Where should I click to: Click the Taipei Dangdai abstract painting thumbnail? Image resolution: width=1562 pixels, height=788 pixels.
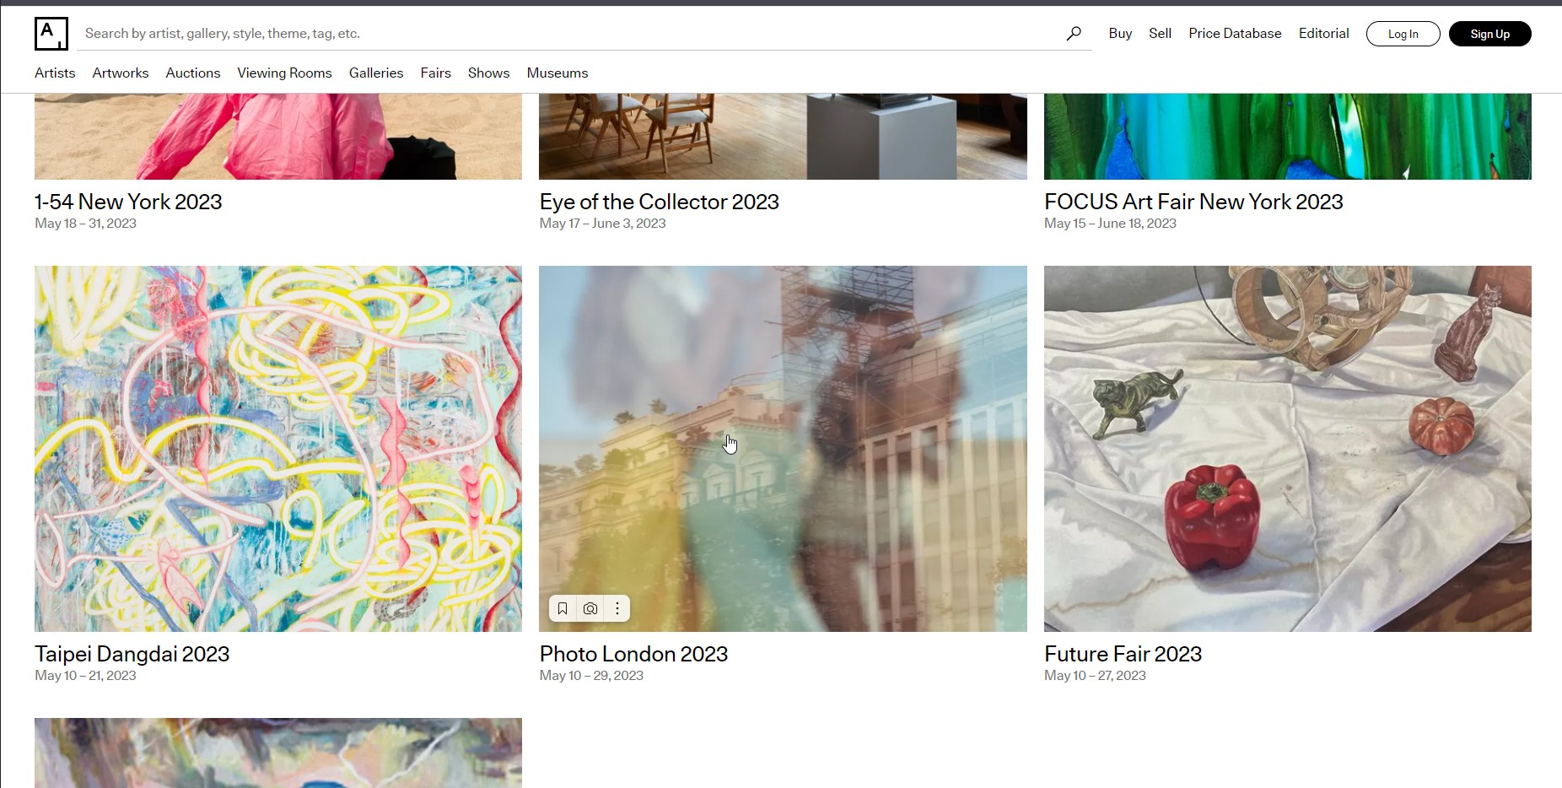278,449
